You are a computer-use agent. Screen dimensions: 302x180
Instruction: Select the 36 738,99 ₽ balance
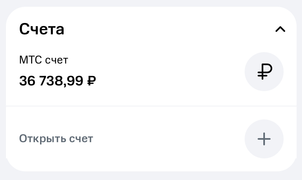[57, 81]
